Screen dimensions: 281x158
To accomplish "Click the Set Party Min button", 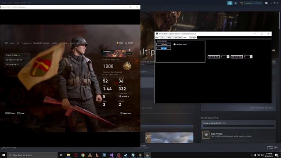I will 214,57.
